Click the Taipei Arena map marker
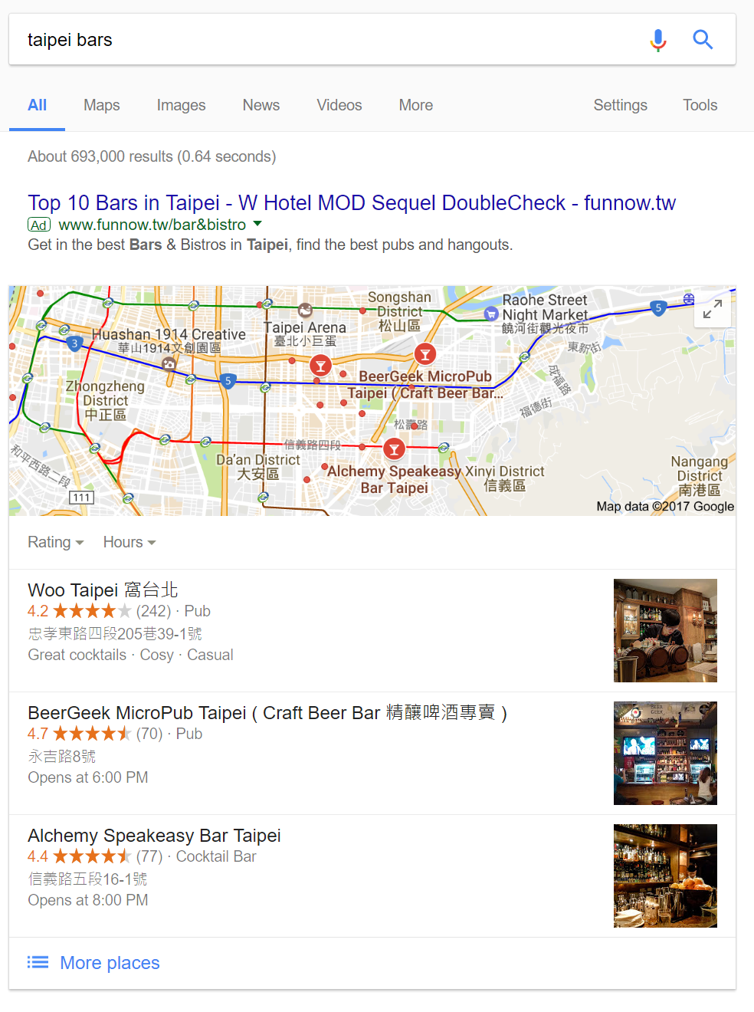Image resolution: width=754 pixels, height=1012 pixels. click(305, 310)
